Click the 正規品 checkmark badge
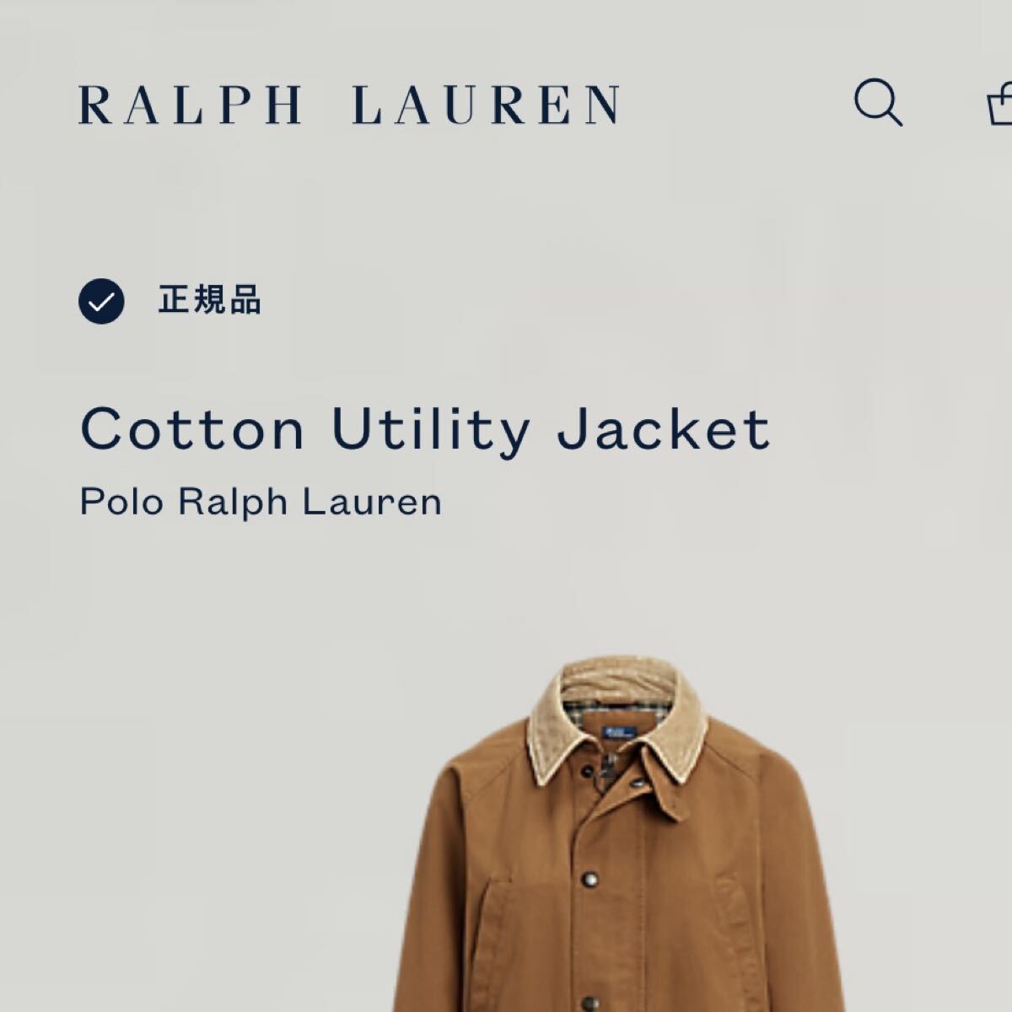The height and width of the screenshot is (1012, 1012). point(101,301)
